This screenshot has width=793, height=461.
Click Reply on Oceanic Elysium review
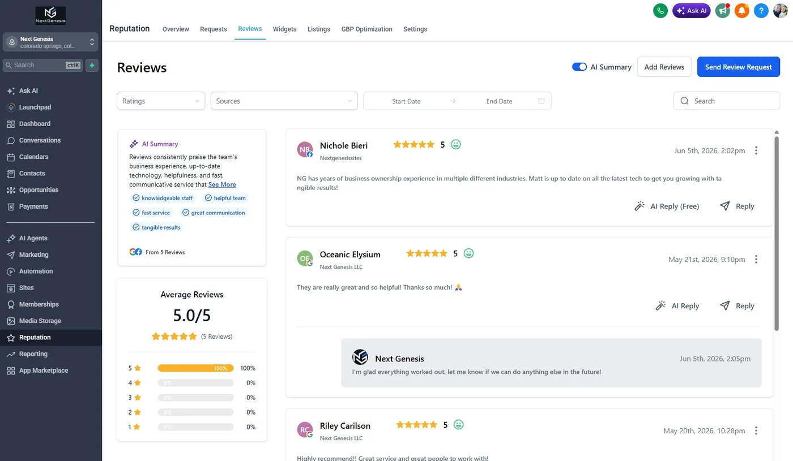tap(737, 306)
